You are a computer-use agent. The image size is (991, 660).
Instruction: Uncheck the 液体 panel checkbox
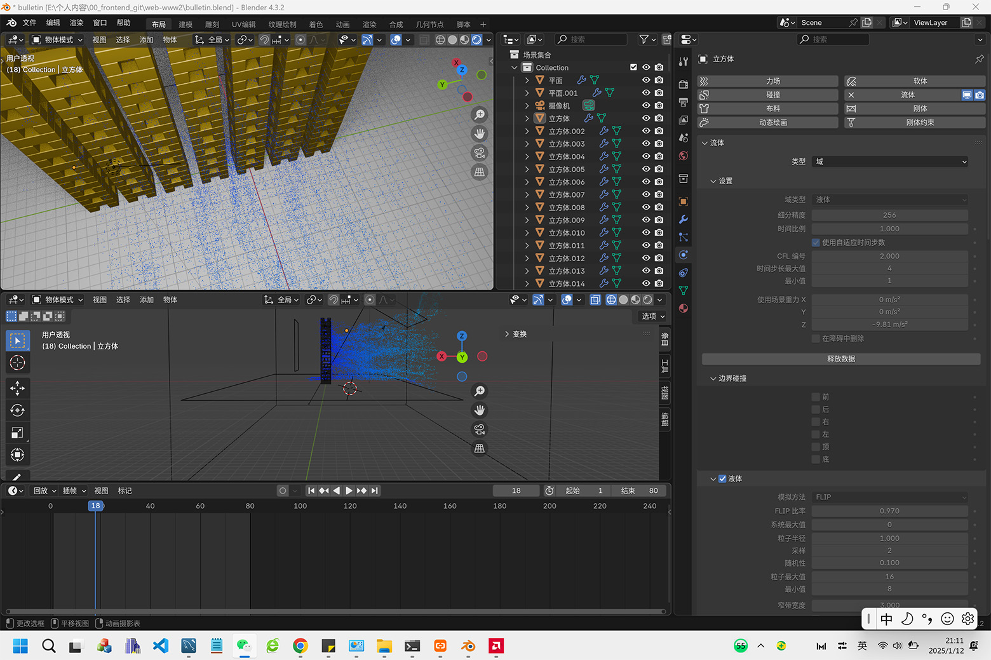coord(722,479)
